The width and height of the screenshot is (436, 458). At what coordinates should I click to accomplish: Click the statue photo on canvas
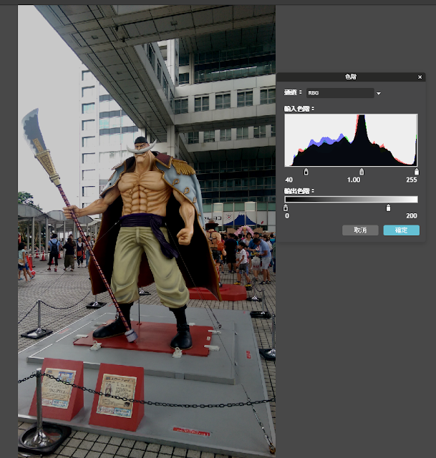pos(146,231)
